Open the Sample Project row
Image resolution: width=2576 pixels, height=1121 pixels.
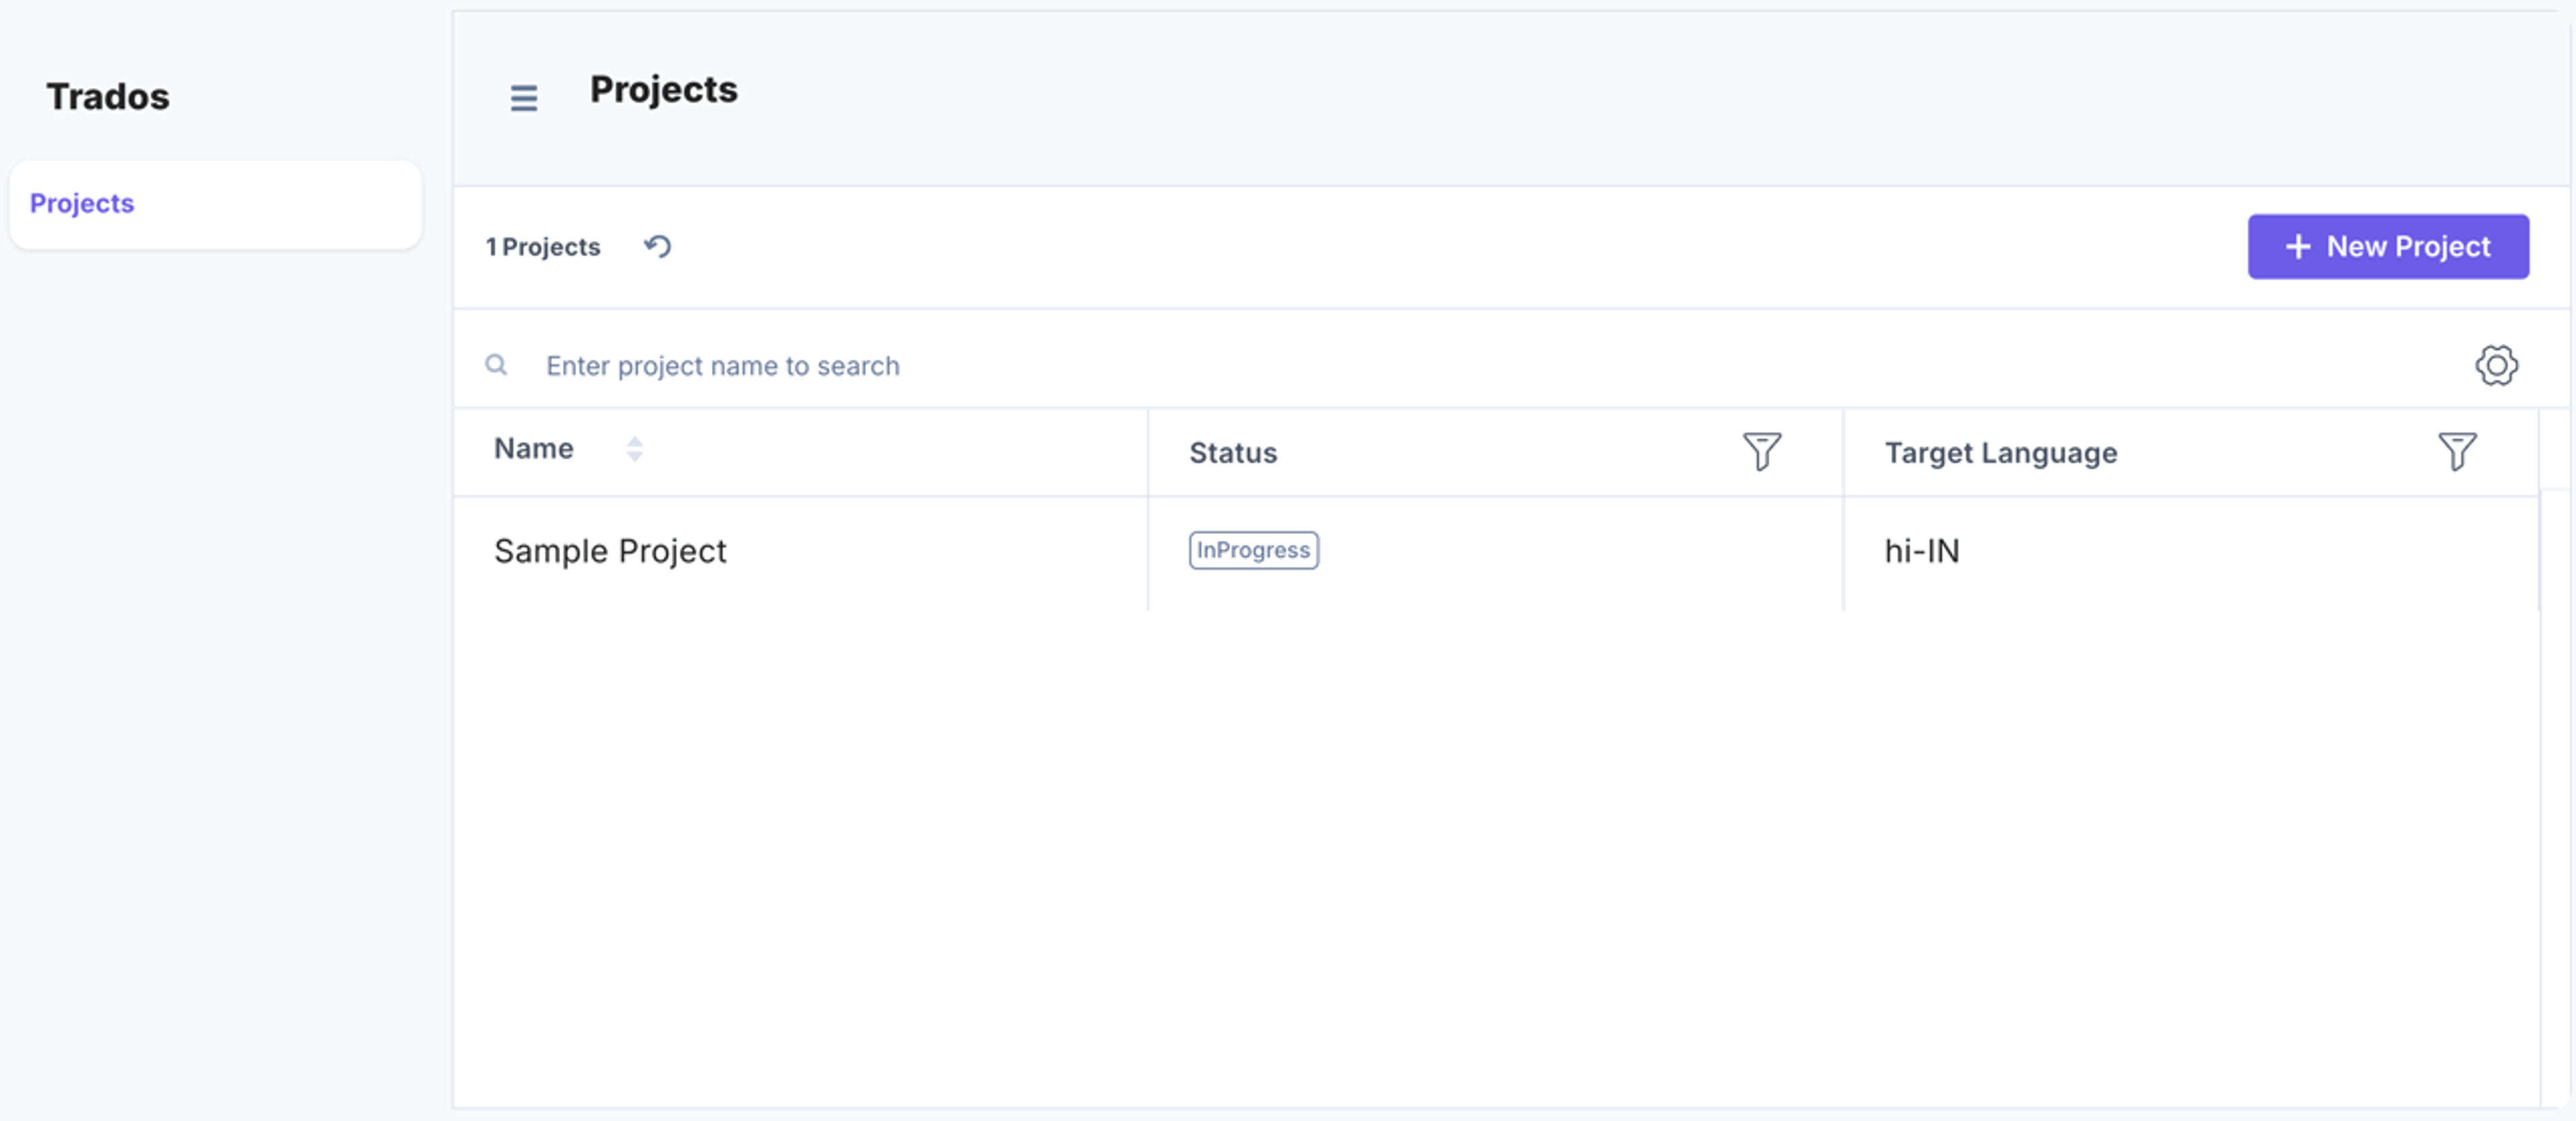pyautogui.click(x=1496, y=552)
